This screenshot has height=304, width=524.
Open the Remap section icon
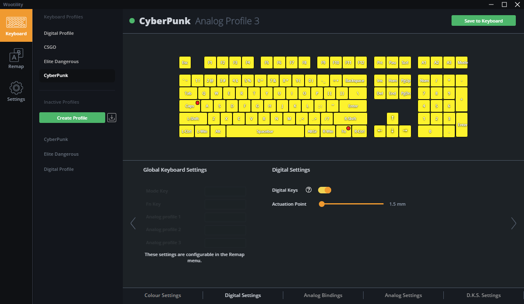click(x=16, y=58)
